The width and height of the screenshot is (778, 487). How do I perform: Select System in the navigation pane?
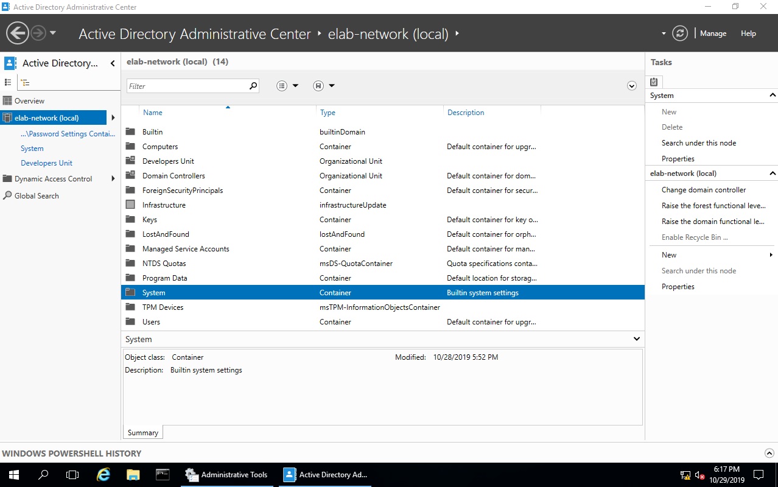(32, 149)
